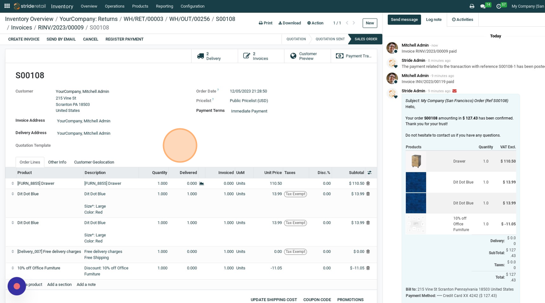Delete the 10% off Office Furniture line
This screenshot has width=545, height=303.
coord(368,268)
